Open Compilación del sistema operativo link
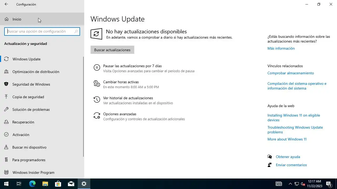The width and height of the screenshot is (337, 189). click(297, 86)
